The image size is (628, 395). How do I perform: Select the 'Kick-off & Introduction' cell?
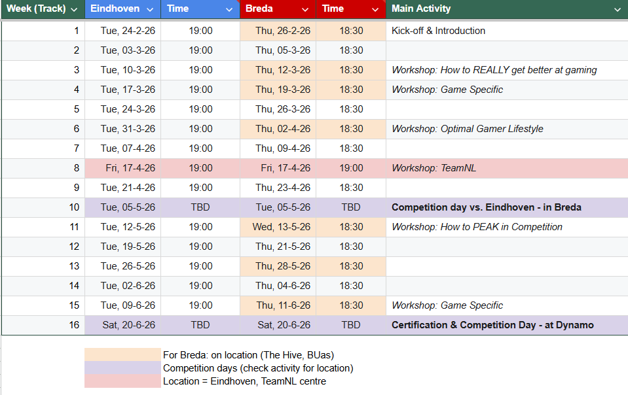(x=507, y=31)
